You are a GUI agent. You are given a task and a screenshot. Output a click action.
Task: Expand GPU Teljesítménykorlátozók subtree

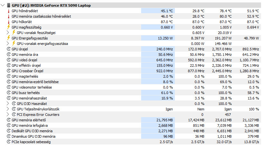point(8,109)
